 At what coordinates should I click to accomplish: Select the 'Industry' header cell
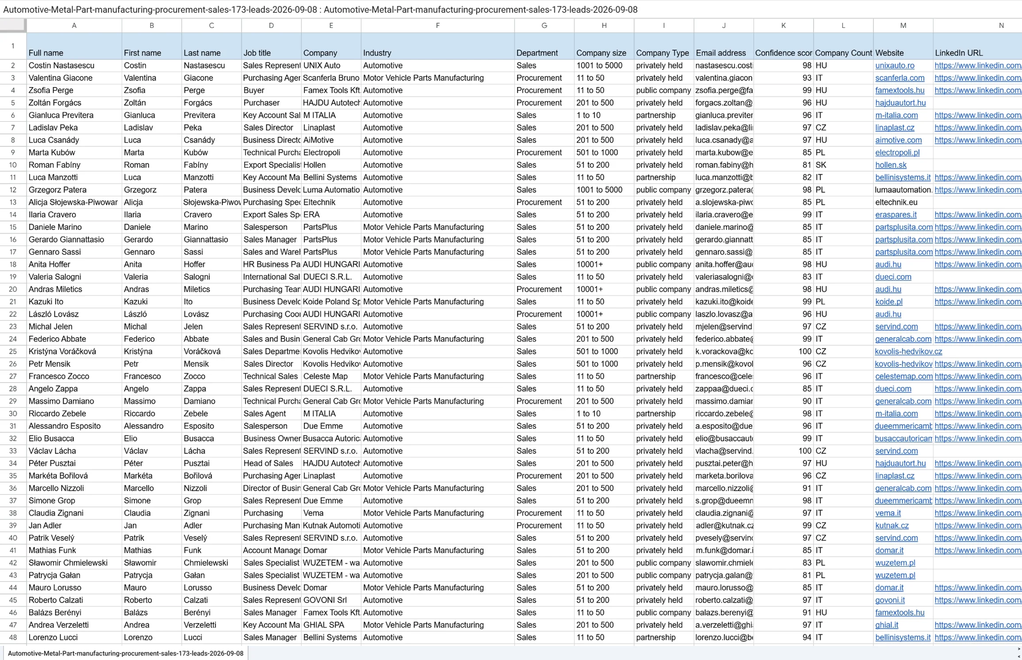click(x=438, y=46)
